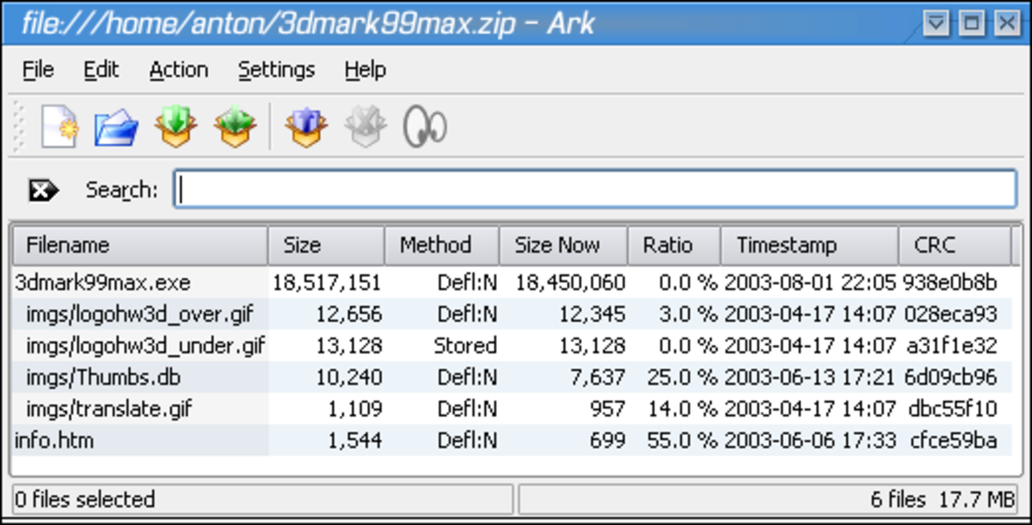
Task: Sort by the Ratio column header
Action: point(674,245)
